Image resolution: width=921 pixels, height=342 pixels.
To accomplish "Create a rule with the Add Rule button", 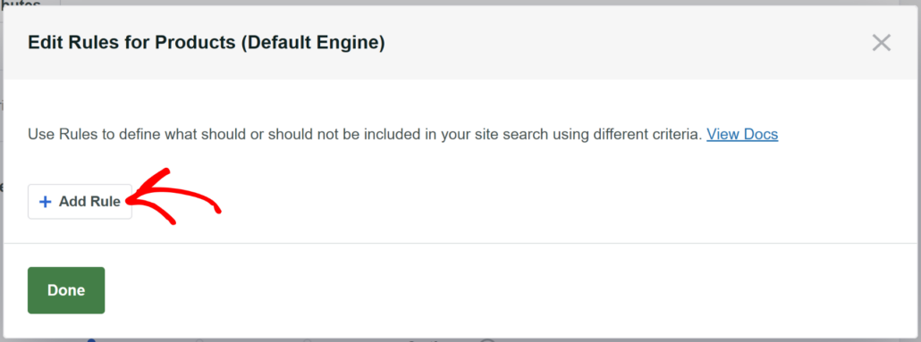I will click(80, 202).
